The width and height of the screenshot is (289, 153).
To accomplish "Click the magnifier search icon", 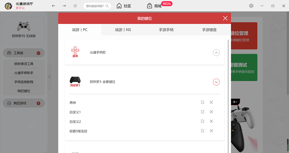I will coord(107,6).
